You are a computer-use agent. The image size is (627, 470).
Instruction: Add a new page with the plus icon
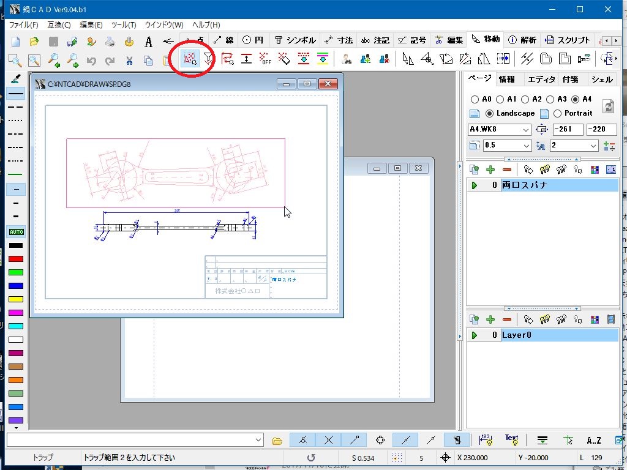pyautogui.click(x=490, y=170)
